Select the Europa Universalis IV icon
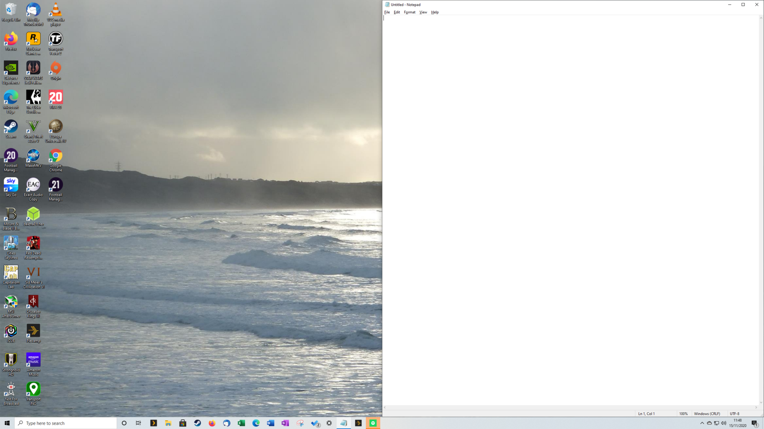 click(55, 131)
